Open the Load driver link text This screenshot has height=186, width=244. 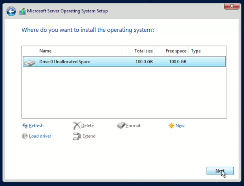tap(40, 136)
